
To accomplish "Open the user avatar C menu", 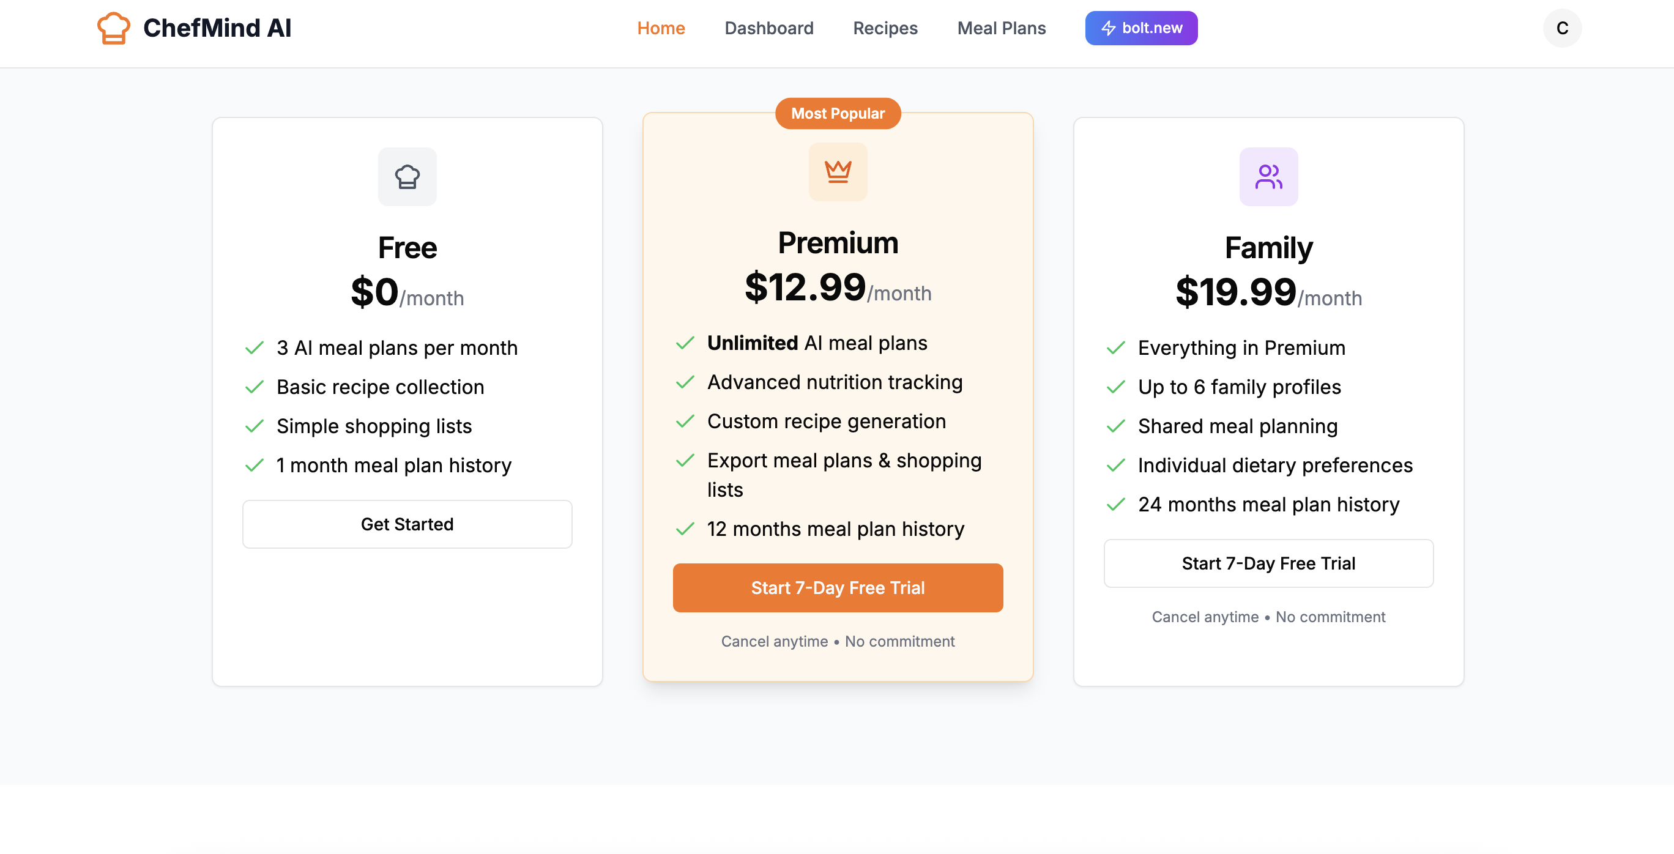I will pos(1561,28).
